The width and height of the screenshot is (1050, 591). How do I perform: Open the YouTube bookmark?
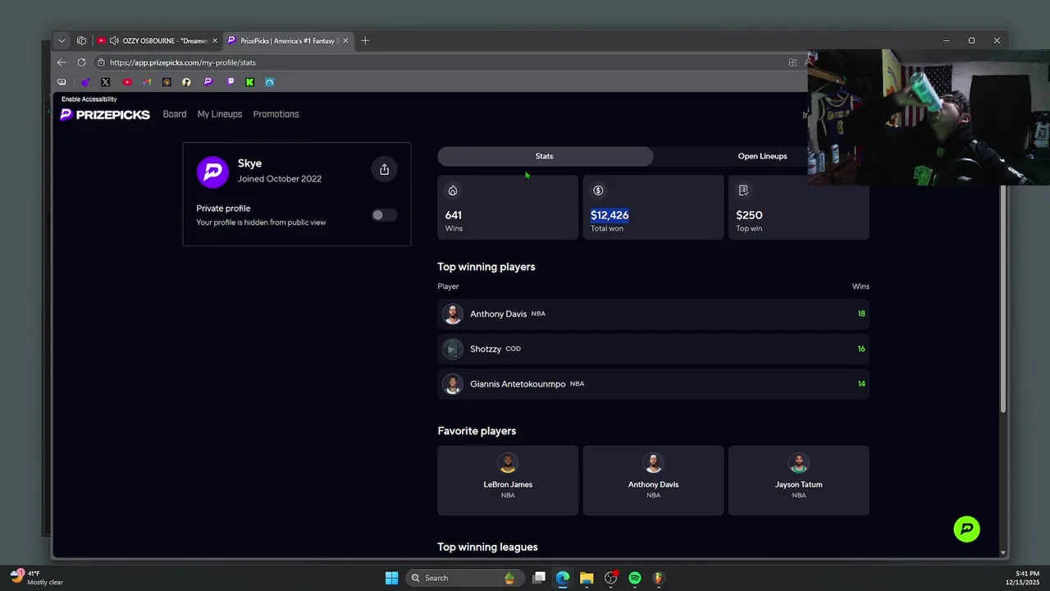tap(127, 82)
